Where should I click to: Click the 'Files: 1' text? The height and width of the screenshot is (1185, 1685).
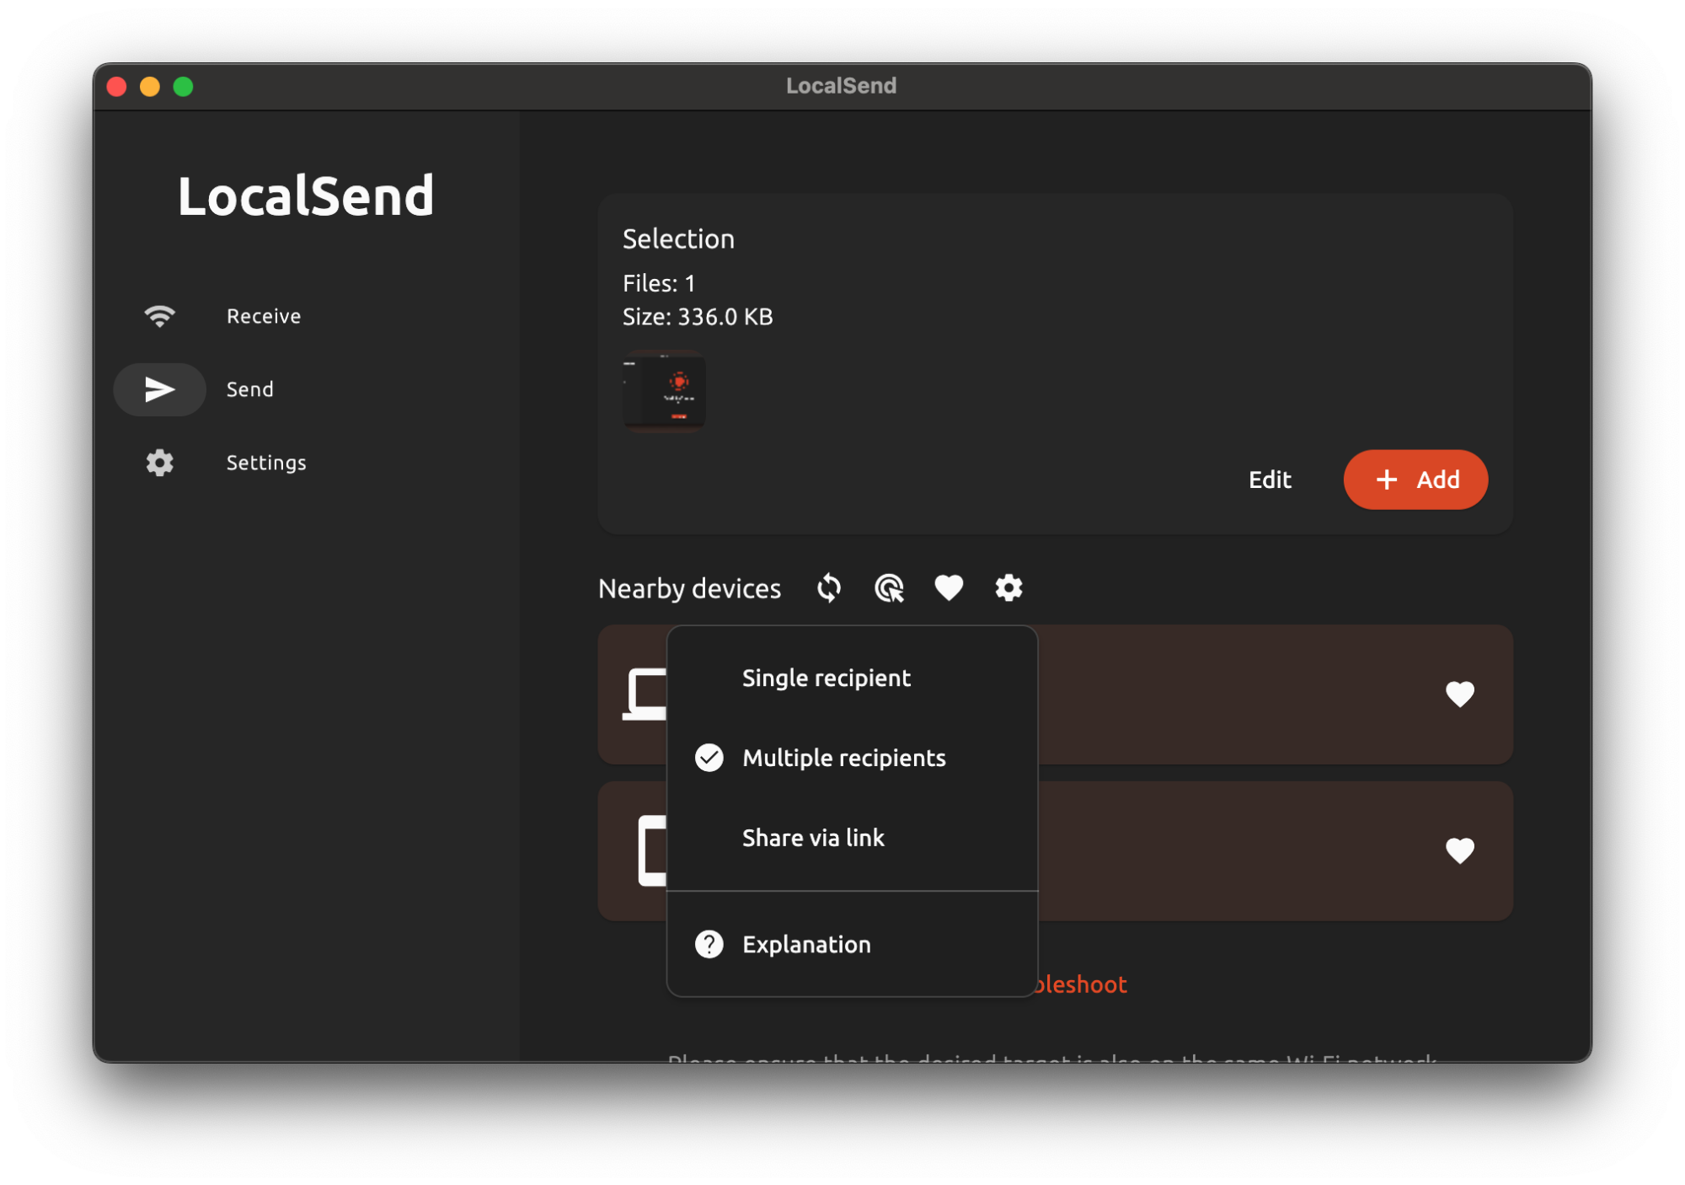(659, 283)
